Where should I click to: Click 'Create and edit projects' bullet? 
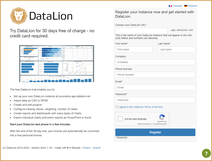[x=28, y=105]
